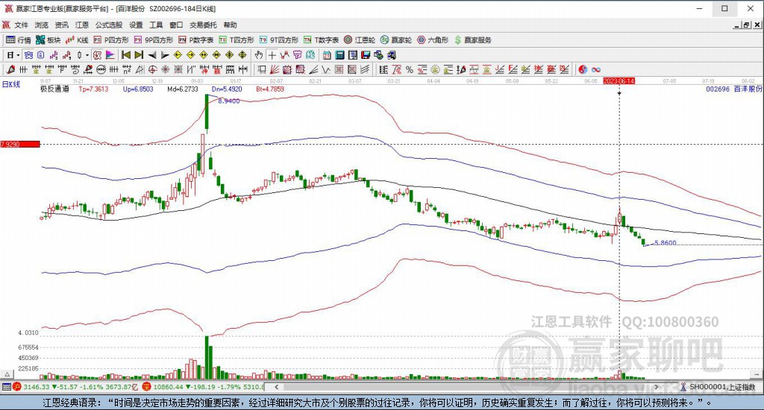Toggle the crosshair cursor tool
This screenshot has height=410, width=764.
click(272, 55)
